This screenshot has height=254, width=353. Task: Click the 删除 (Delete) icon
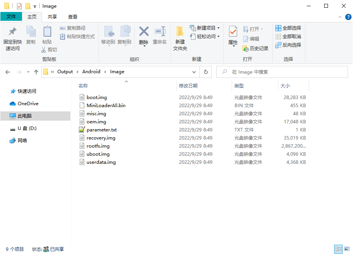tap(143, 37)
